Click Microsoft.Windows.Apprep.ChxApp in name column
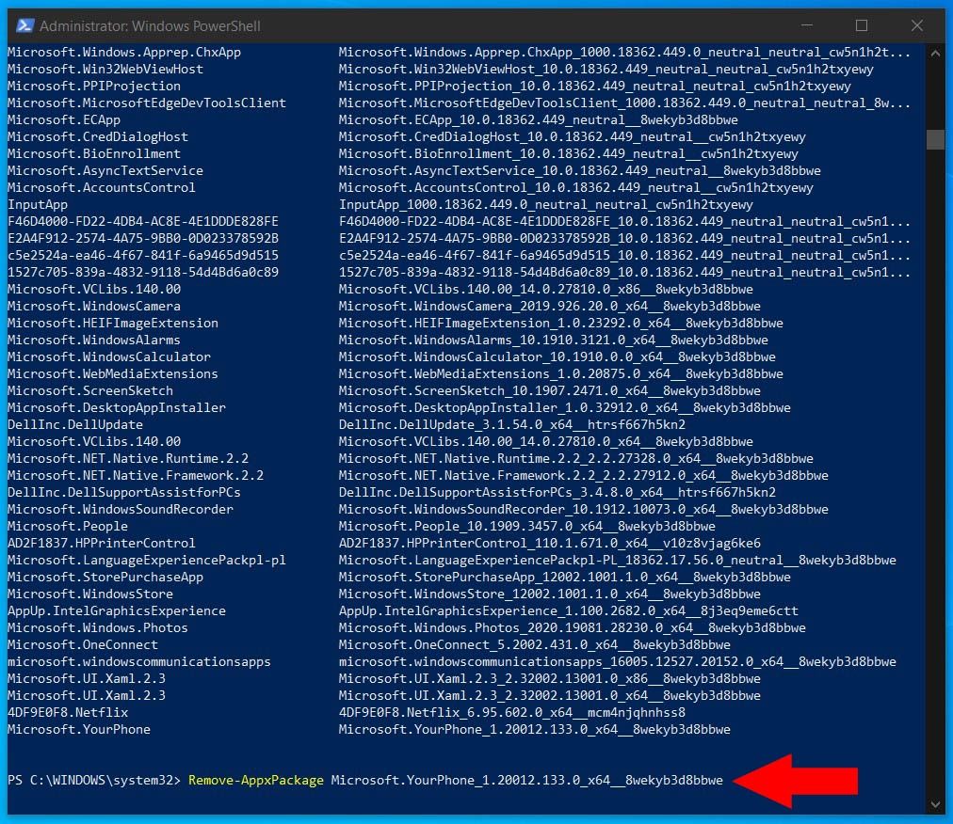 (x=124, y=53)
